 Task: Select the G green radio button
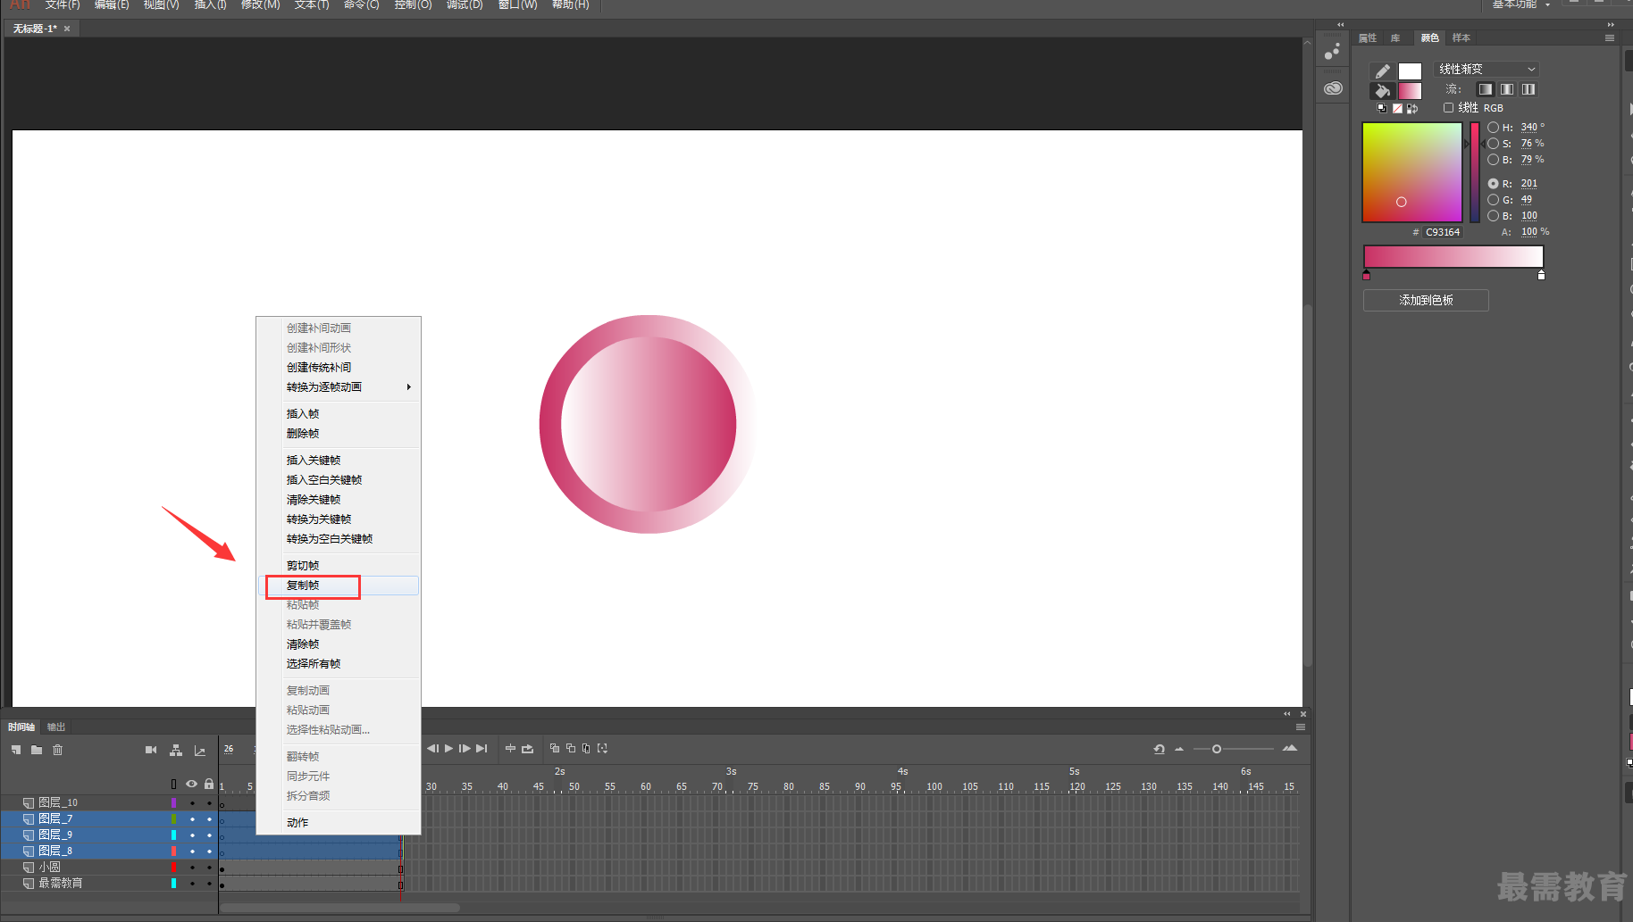click(x=1493, y=200)
